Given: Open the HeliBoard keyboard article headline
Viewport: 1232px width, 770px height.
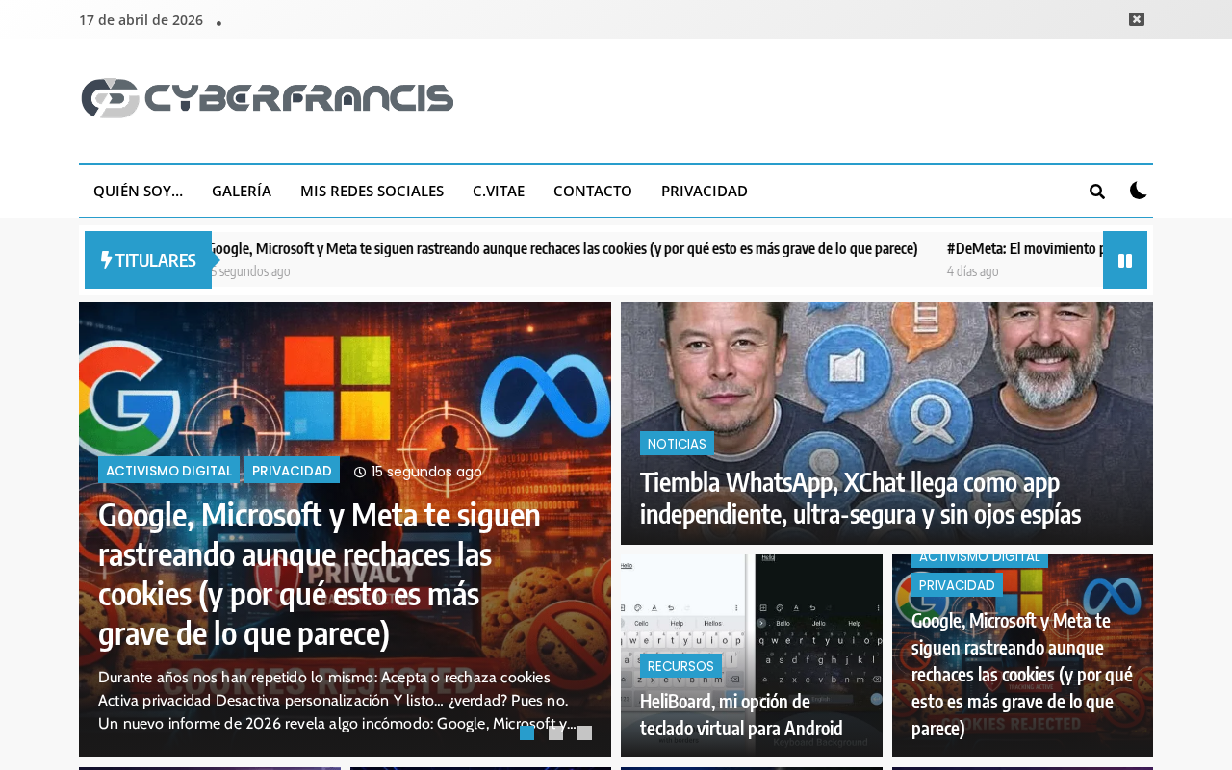Looking at the screenshot, I should pyautogui.click(x=741, y=714).
